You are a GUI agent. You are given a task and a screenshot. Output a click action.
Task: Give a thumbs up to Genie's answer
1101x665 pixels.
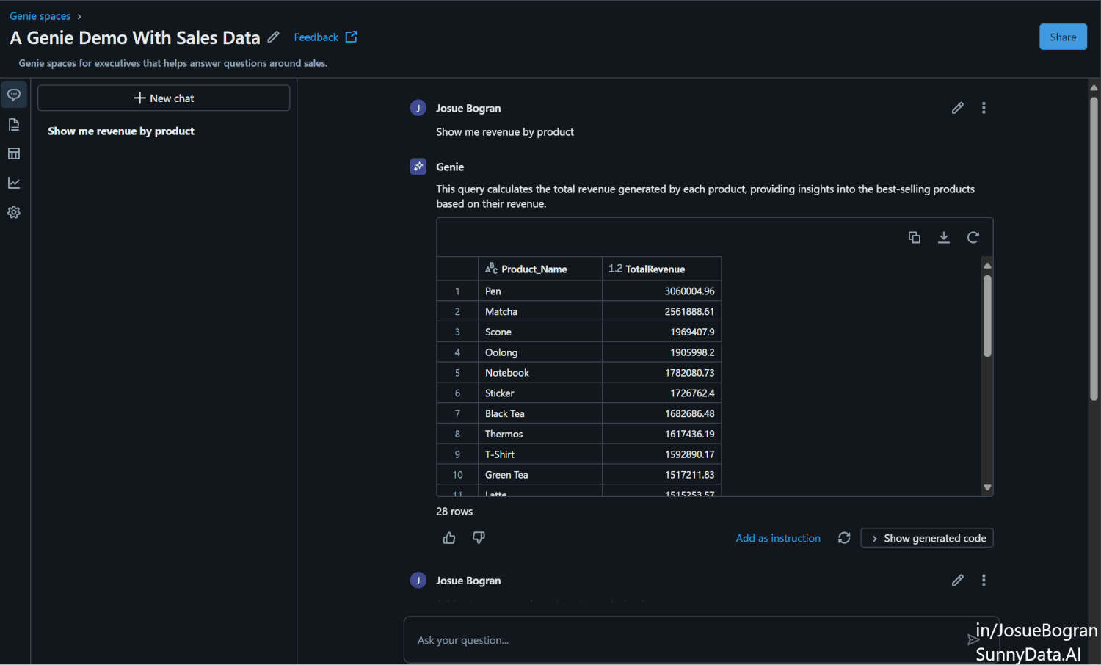click(x=448, y=537)
